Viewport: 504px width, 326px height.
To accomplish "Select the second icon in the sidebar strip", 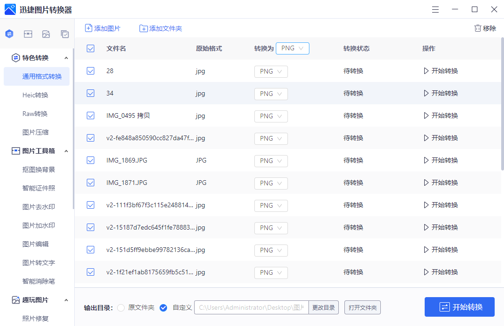I will coord(28,34).
